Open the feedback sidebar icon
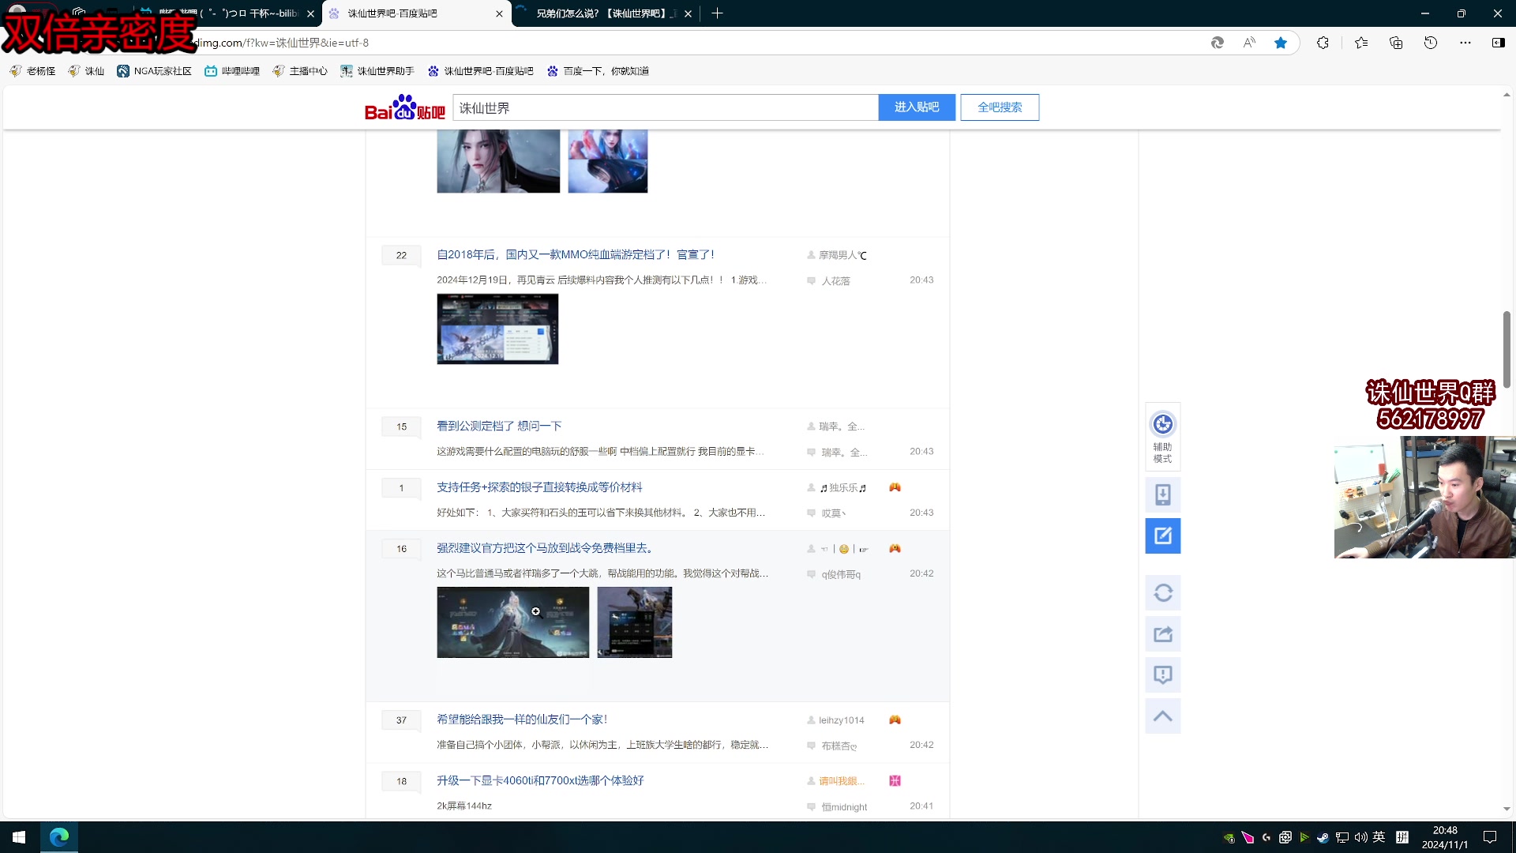1516x853 pixels. point(1162,675)
